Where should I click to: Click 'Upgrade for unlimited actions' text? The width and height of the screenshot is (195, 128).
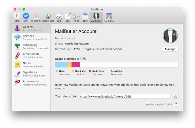click(x=103, y=49)
